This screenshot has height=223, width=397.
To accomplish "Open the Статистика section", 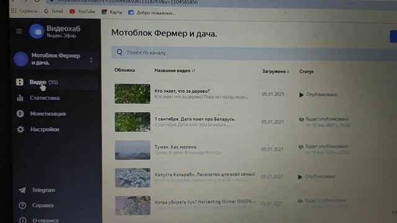I will (45, 98).
